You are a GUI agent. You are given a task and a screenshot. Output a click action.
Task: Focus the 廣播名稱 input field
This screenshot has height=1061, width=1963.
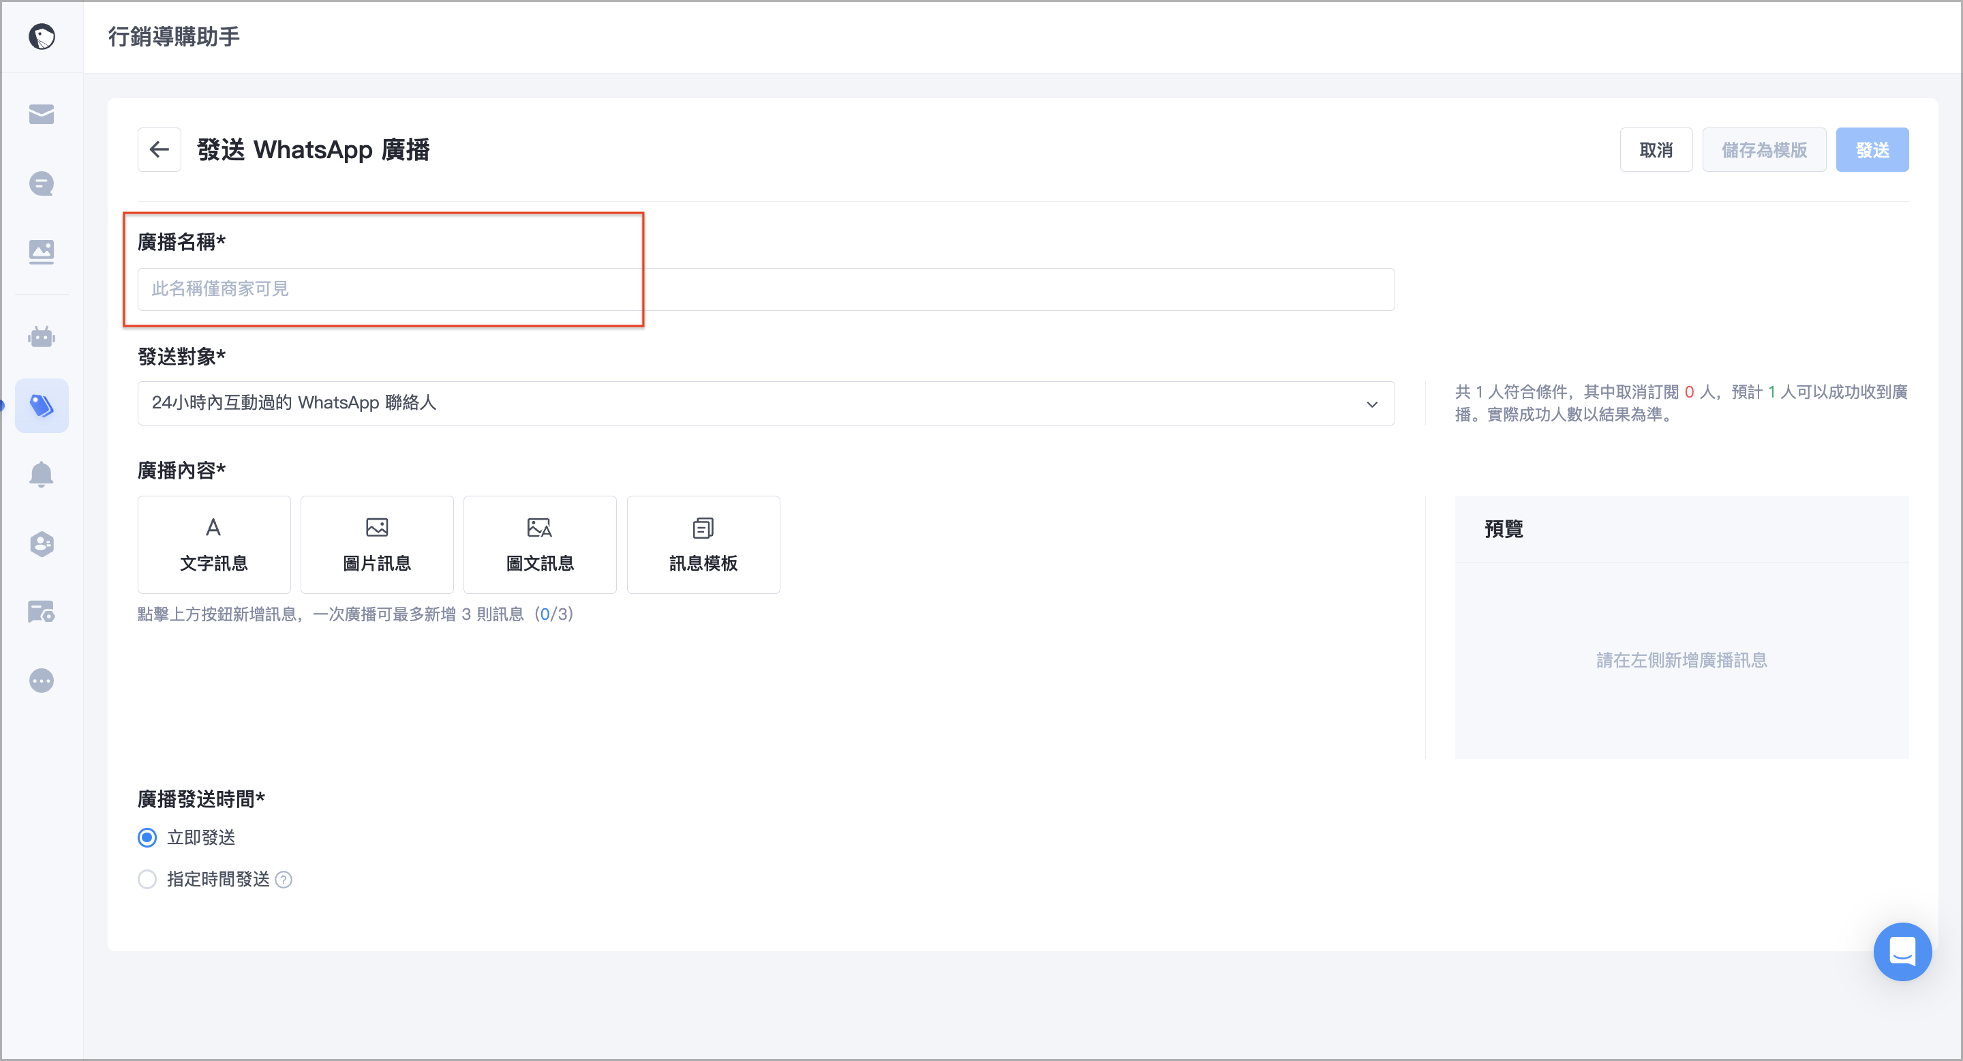[x=766, y=289]
